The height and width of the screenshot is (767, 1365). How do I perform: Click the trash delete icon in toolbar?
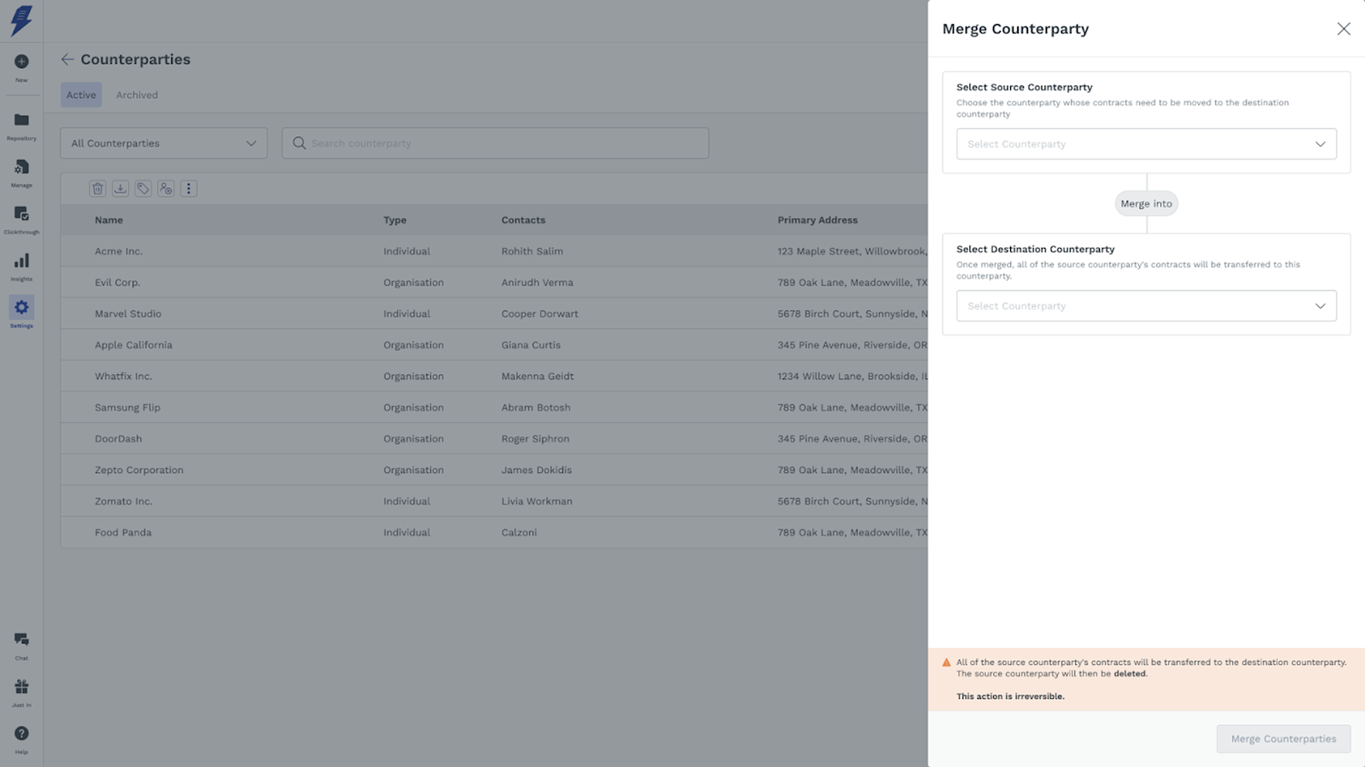point(98,189)
